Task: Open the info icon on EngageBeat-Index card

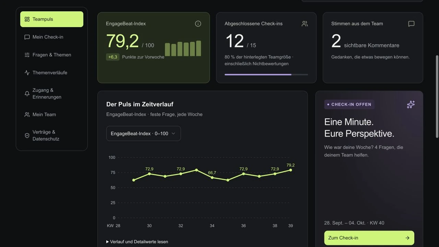Action: (198, 24)
